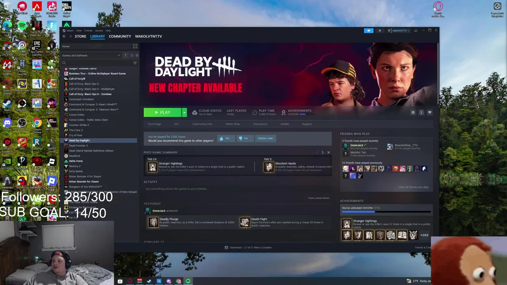Open the Games menu
Viewport: 507px width, 285px height.
tap(99, 30)
